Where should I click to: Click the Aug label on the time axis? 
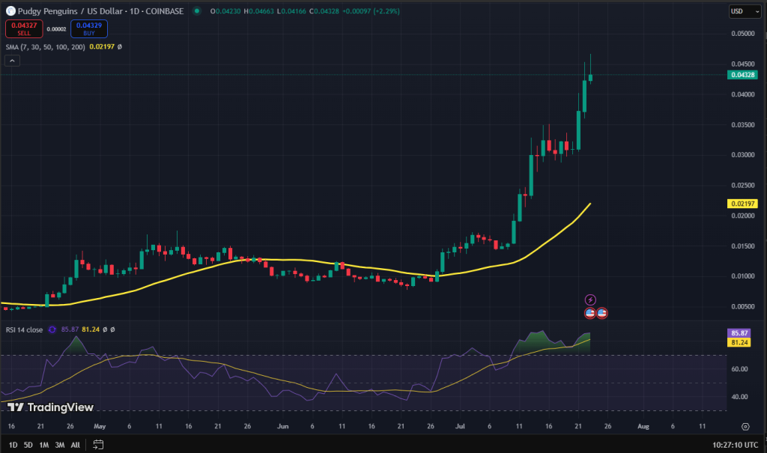click(643, 427)
